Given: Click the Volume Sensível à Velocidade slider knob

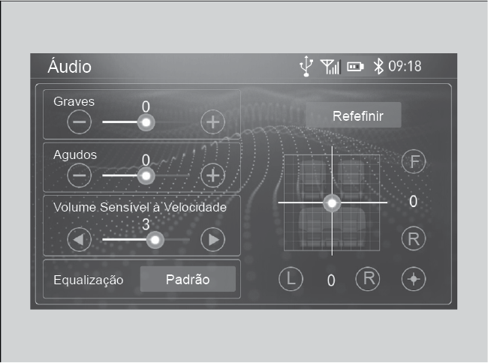Looking at the screenshot, I should 155,240.
